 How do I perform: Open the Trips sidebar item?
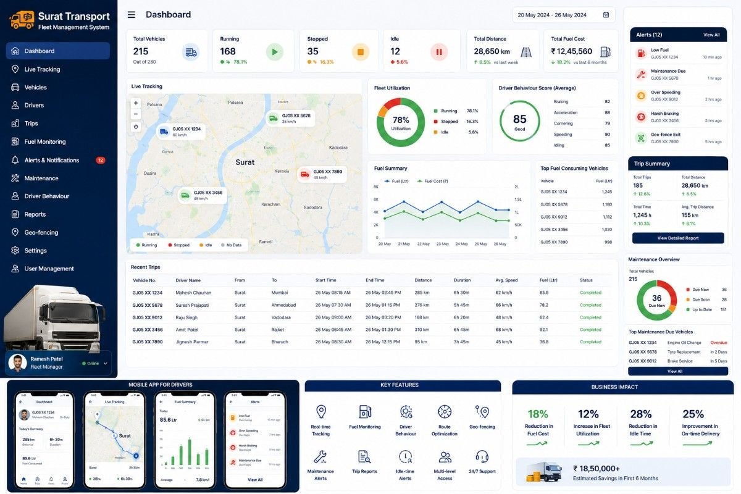[58, 124]
